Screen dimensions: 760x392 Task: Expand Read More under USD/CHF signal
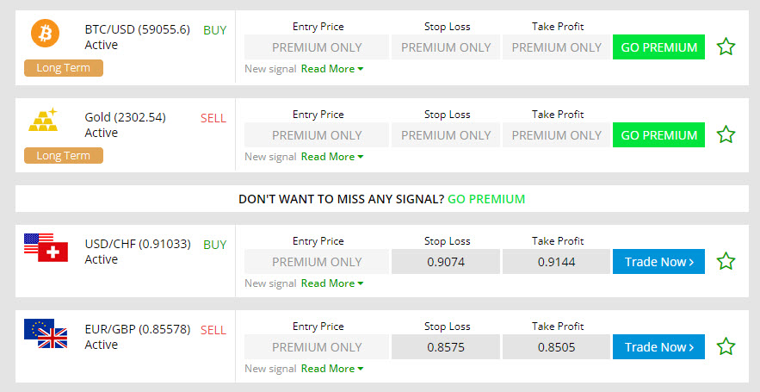point(331,283)
